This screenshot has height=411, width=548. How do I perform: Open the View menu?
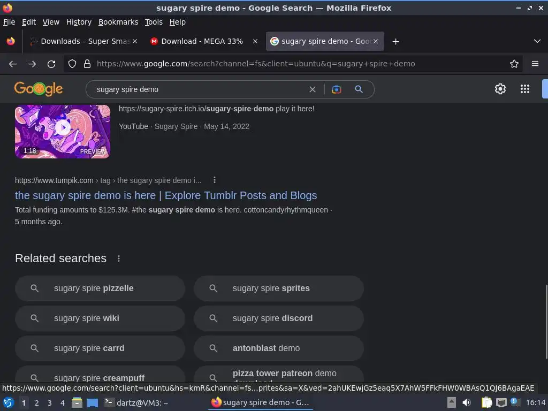(51, 22)
